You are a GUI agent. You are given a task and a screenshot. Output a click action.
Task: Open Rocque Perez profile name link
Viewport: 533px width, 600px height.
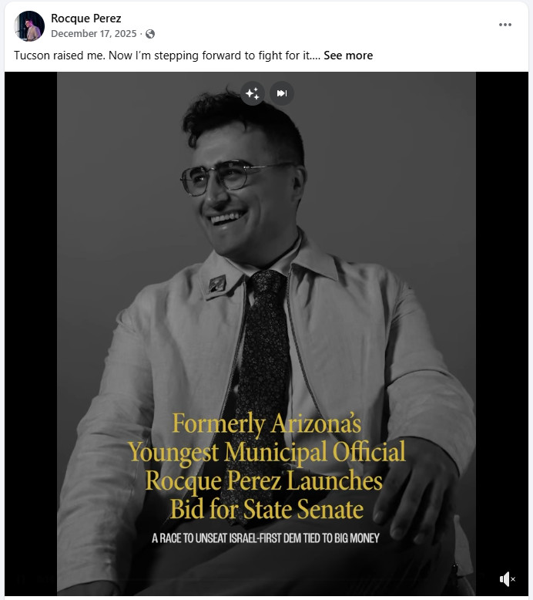85,19
